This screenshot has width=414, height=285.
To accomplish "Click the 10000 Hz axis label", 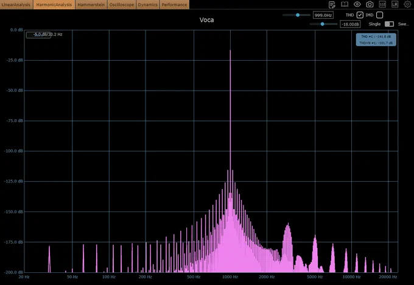I will coord(351,277).
